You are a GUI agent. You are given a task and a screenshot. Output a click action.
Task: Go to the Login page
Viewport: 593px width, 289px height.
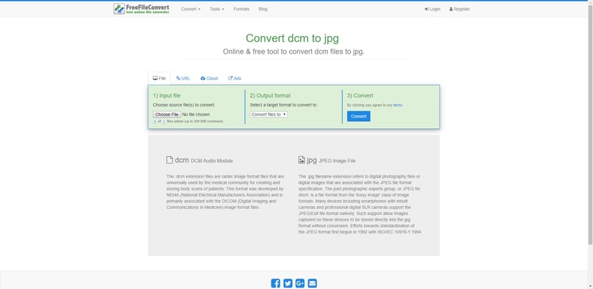[433, 9]
